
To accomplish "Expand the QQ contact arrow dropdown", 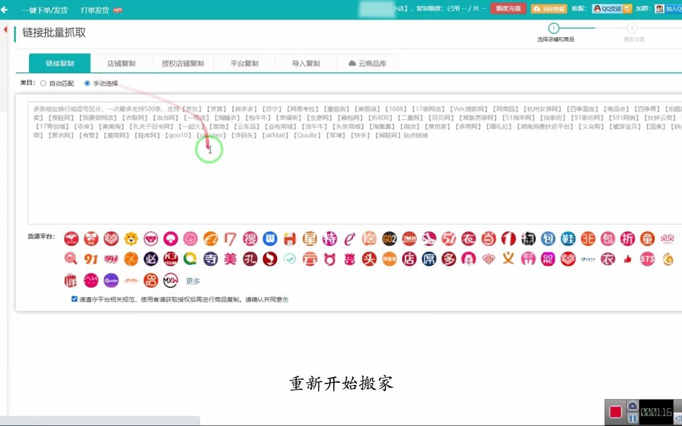I will [626, 9].
